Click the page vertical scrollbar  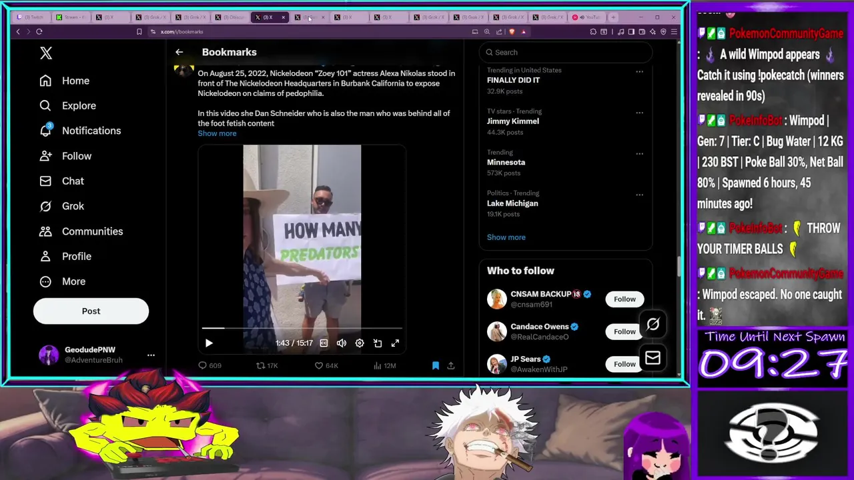coord(679,267)
